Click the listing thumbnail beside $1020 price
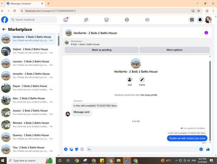 pos(67,43)
